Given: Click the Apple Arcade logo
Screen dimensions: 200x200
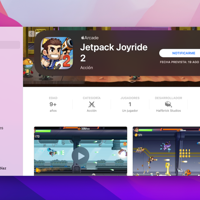Looking at the screenshot, I should [90, 38].
